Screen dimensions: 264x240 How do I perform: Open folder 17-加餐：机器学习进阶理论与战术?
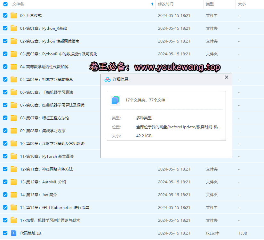[50, 220]
